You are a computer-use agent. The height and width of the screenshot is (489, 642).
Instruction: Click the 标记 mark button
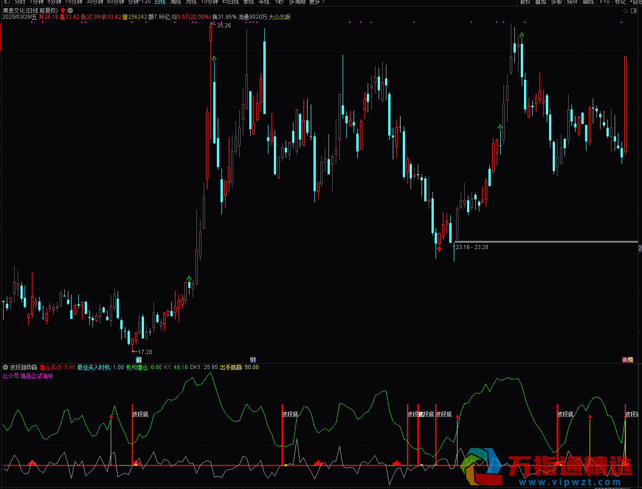point(620,2)
